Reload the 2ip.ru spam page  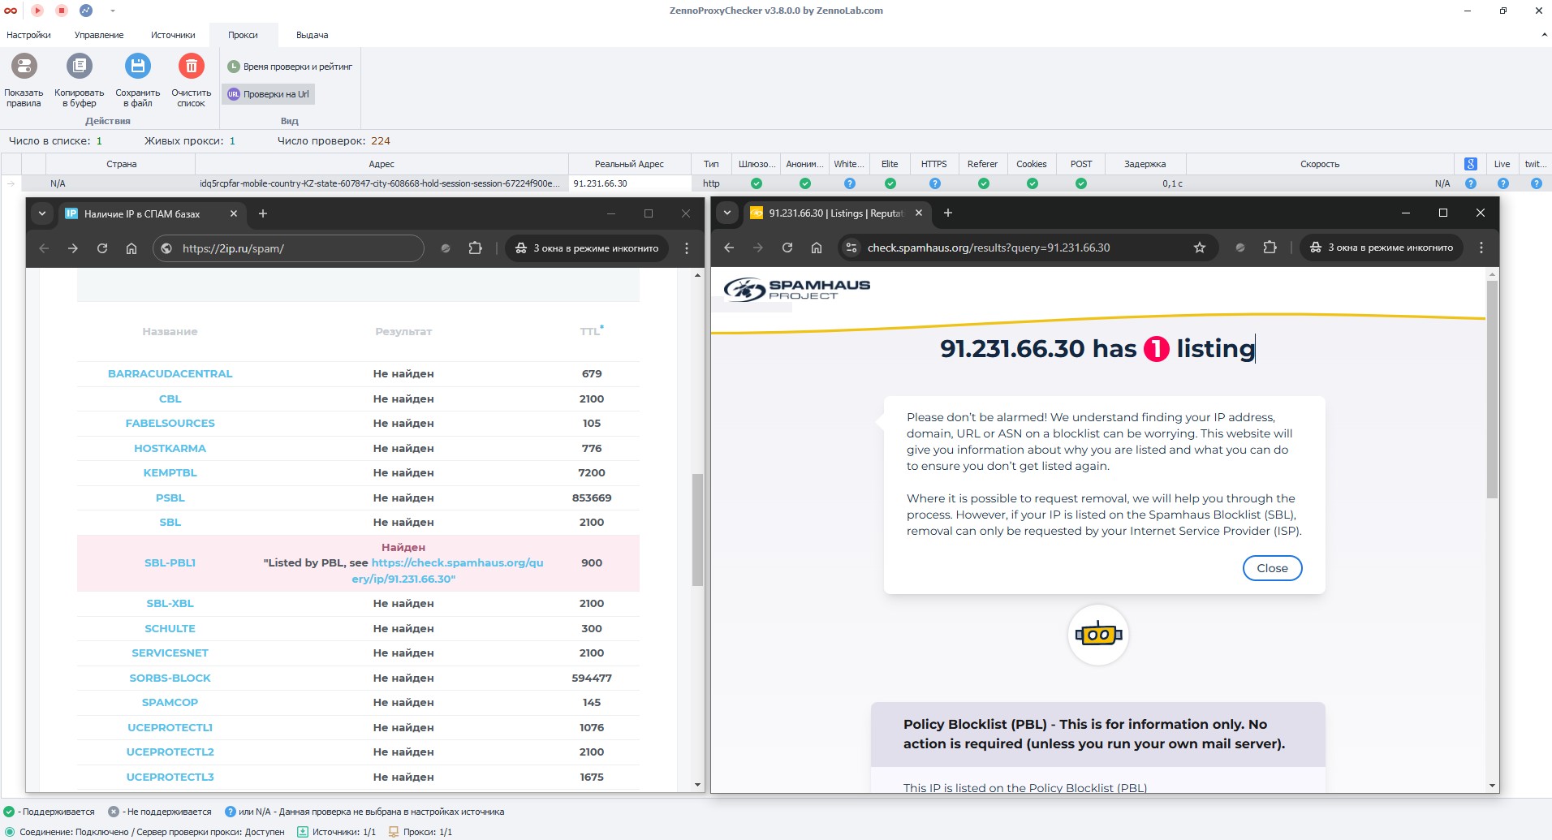pyautogui.click(x=102, y=248)
